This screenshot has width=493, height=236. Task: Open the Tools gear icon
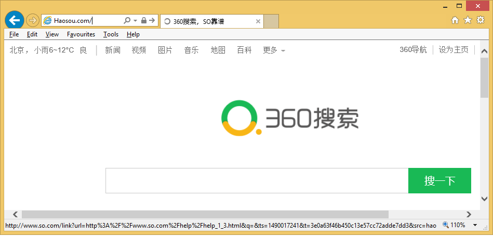click(x=481, y=20)
